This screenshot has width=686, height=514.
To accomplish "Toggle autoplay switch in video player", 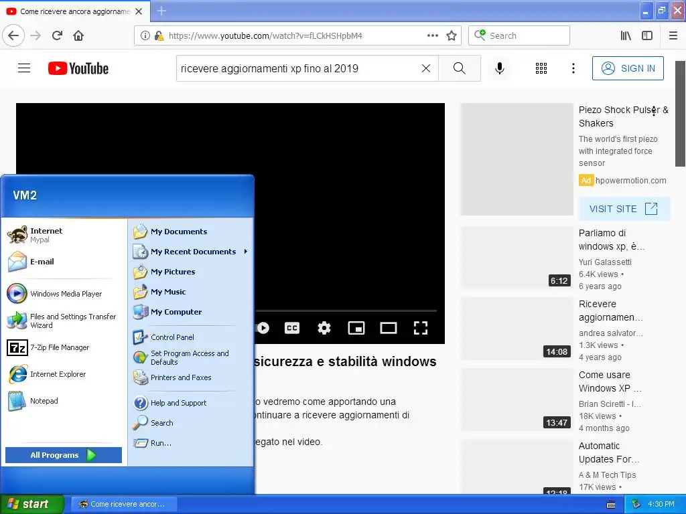I will [x=263, y=328].
